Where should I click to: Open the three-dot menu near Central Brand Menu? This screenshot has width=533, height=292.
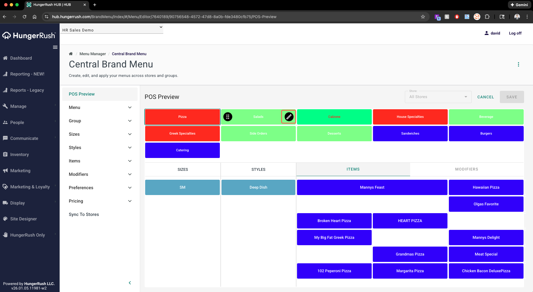518,64
